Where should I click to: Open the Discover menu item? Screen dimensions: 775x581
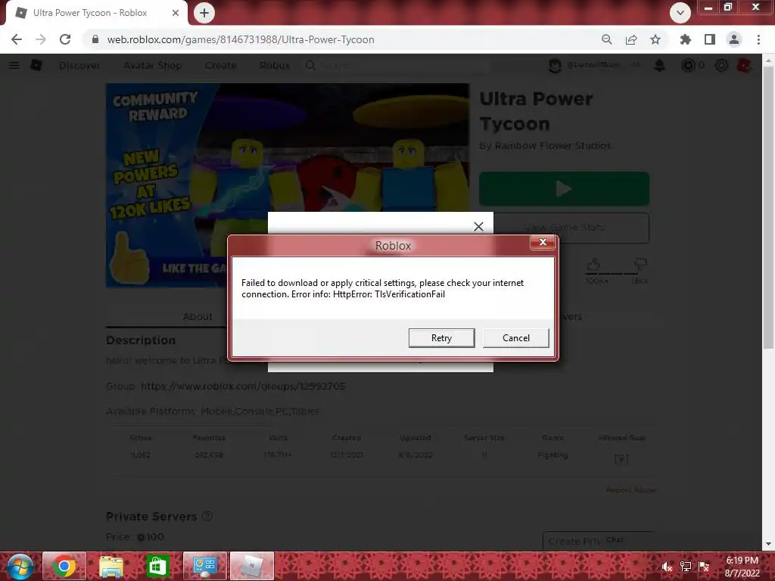point(79,65)
